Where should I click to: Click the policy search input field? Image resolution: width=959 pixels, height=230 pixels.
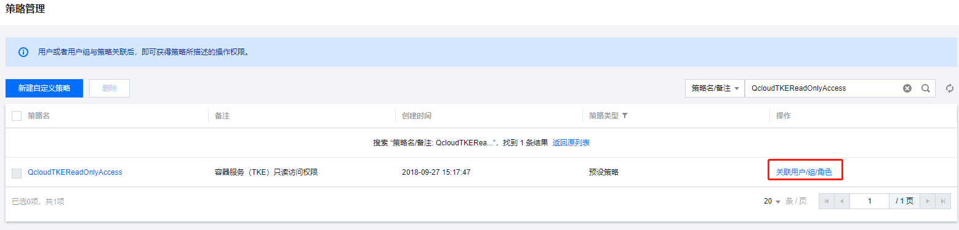(823, 88)
